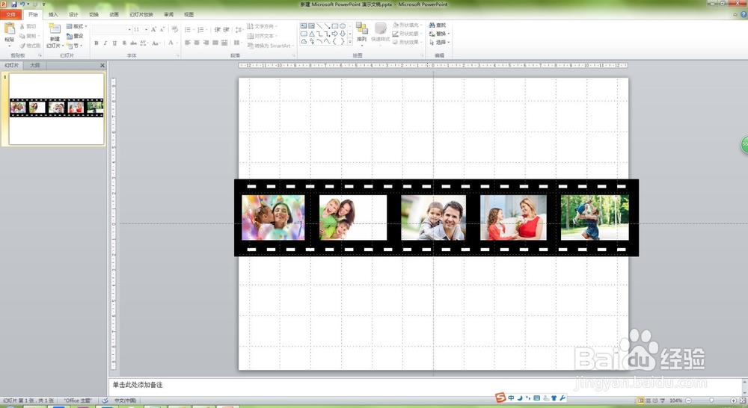This screenshot has height=408, width=748.
Task: Select Justify alignment paragraph button
Action: [215, 43]
